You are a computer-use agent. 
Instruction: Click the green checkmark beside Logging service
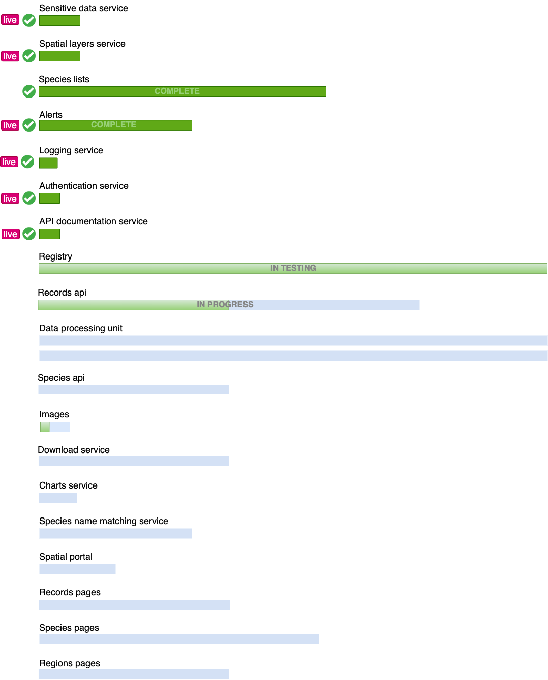27,162
